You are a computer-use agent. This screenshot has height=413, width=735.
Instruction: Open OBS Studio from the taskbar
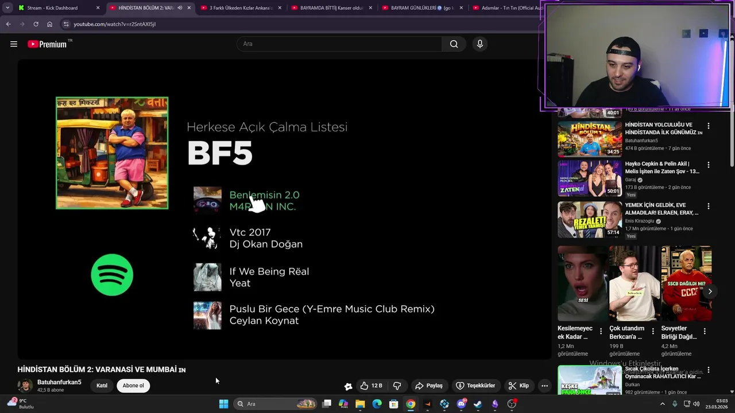tap(512, 404)
